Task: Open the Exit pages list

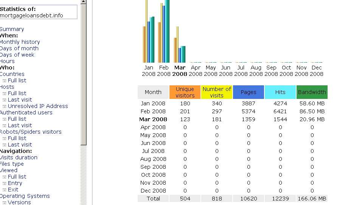Action: point(13,190)
